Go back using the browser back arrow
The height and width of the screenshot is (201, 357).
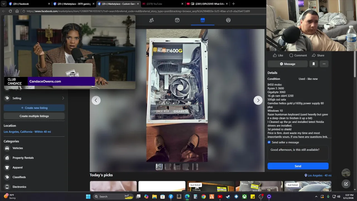point(4,11)
